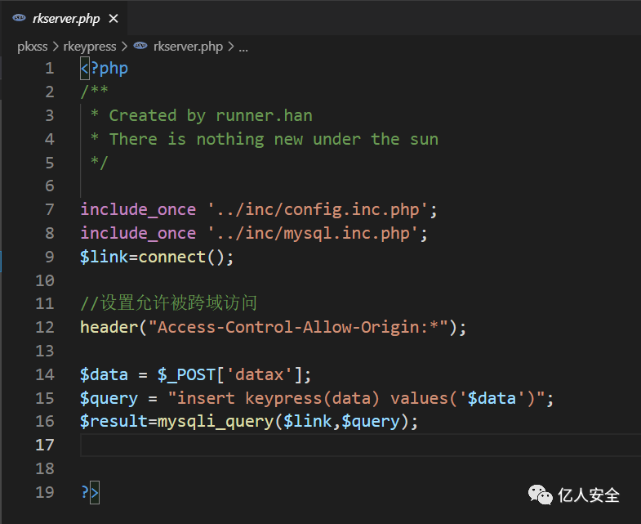Click '$query' variable on line 15

point(109,399)
